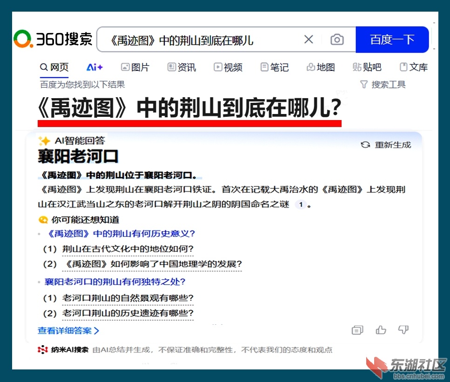Viewport: 450px width, 382px height.
Task: Open question 老河口荆山的历史遗迹有哪些?
Action: click(128, 313)
